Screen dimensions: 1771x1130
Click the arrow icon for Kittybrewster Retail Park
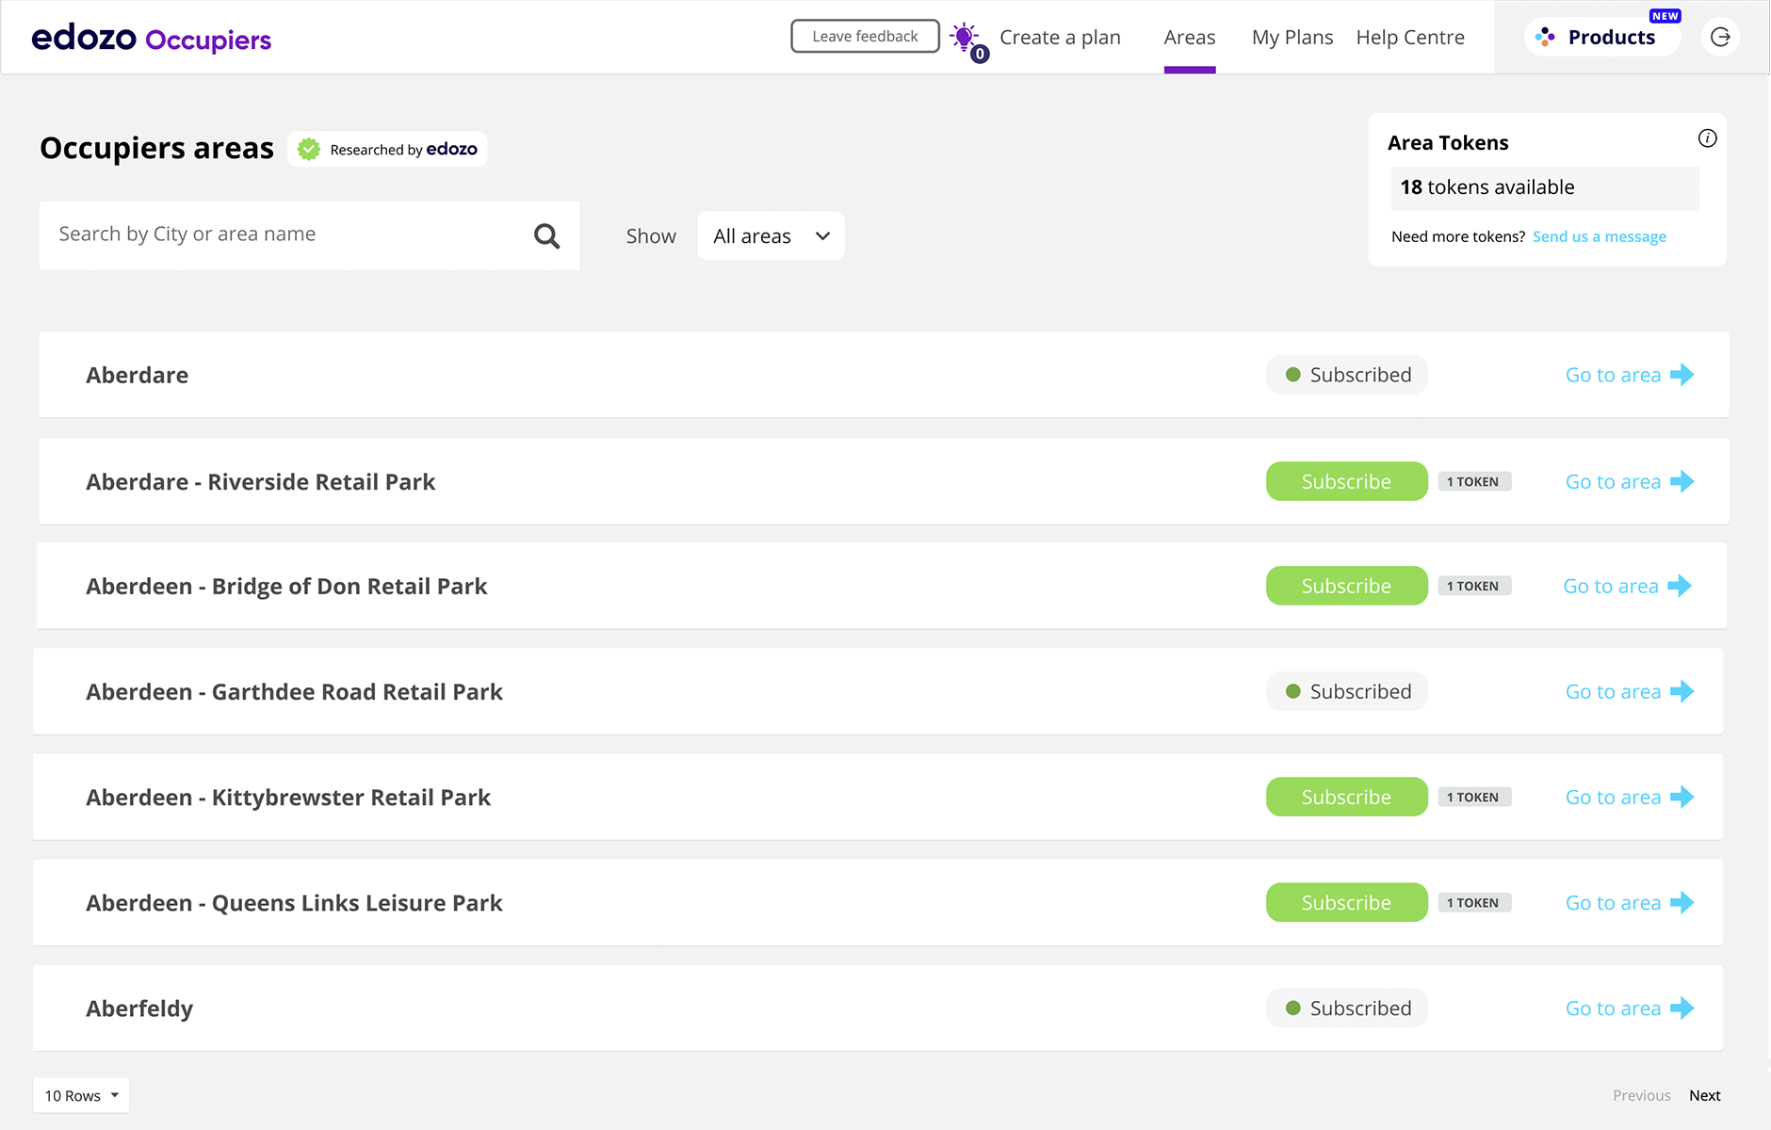(x=1682, y=797)
